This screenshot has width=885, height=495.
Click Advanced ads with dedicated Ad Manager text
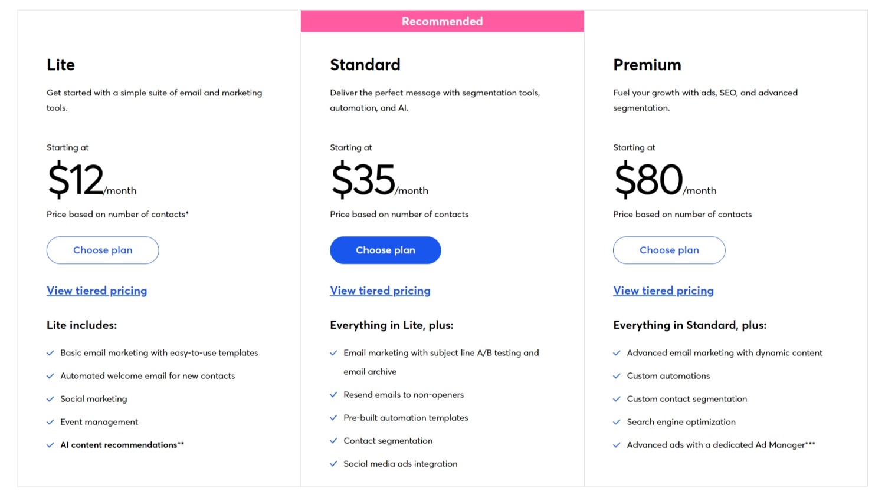(720, 445)
